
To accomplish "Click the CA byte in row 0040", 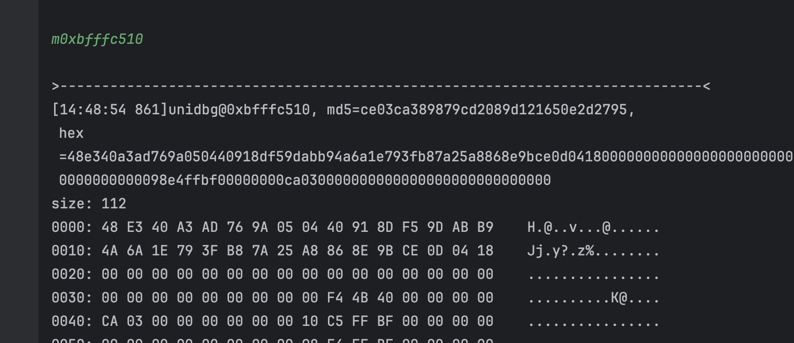I will pos(110,321).
